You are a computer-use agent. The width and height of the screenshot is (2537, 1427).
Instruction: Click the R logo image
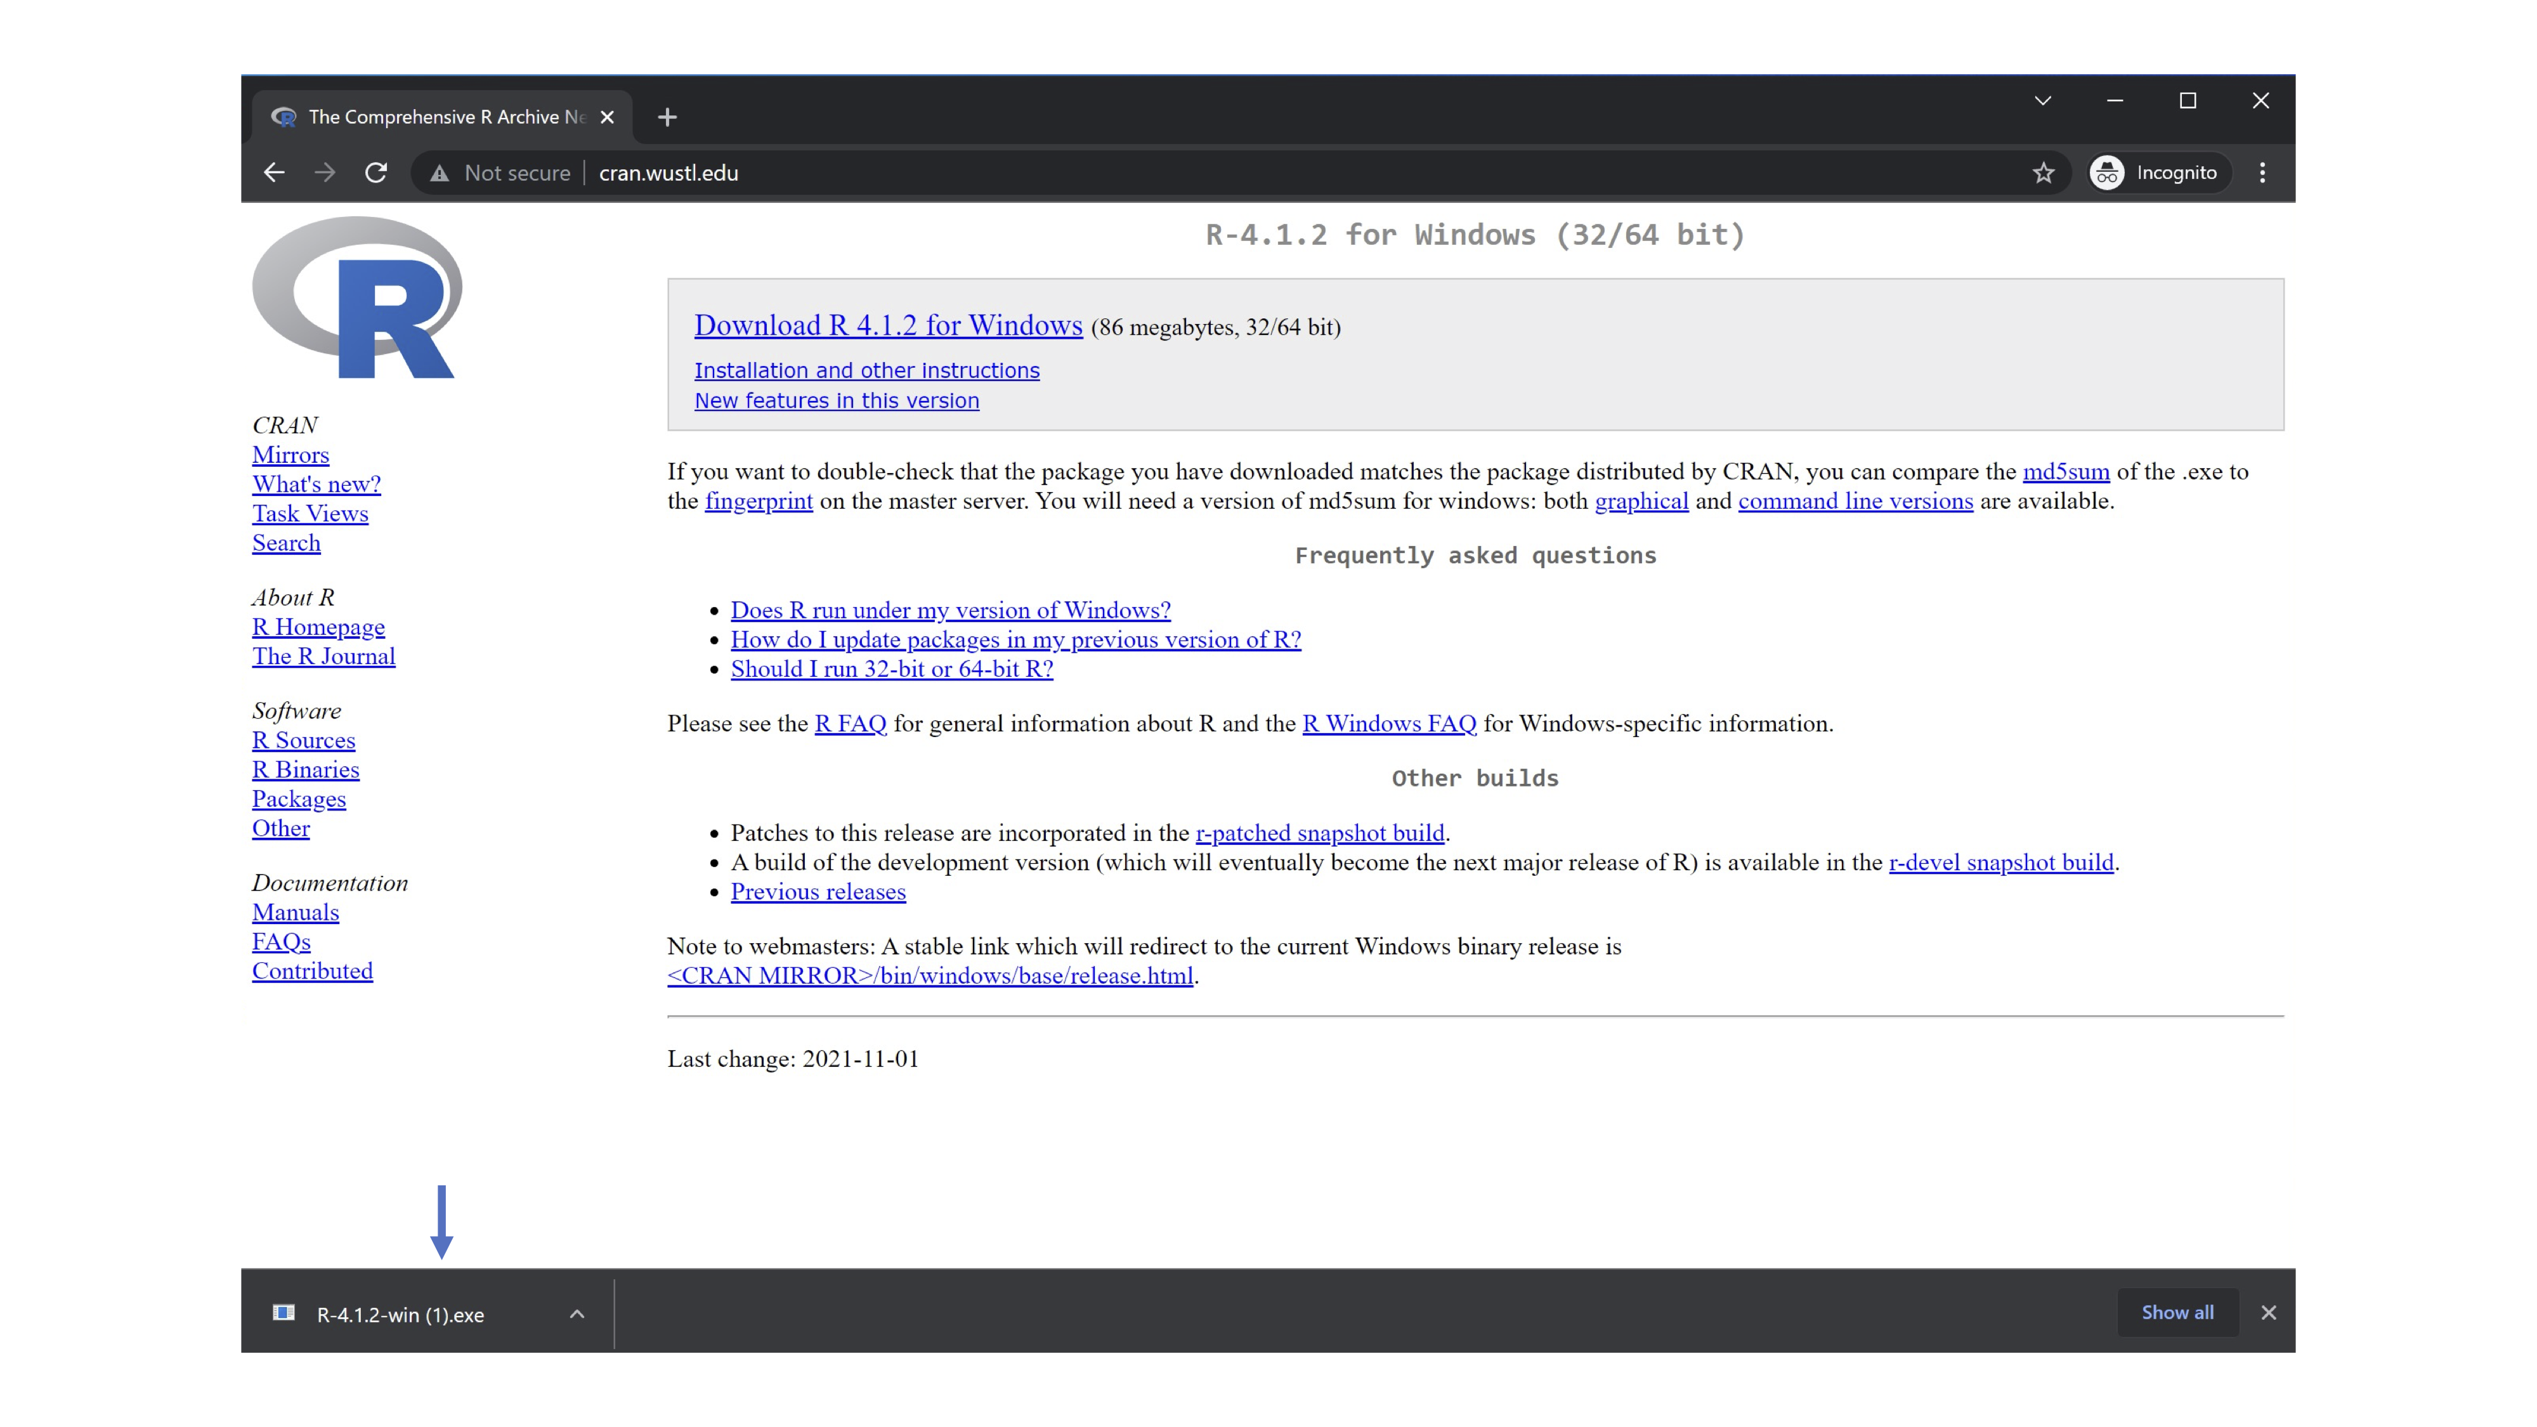point(358,297)
